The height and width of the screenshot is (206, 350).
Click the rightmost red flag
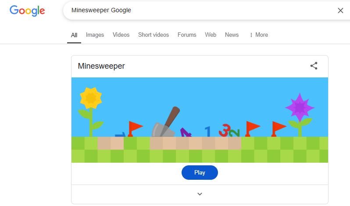point(278,127)
